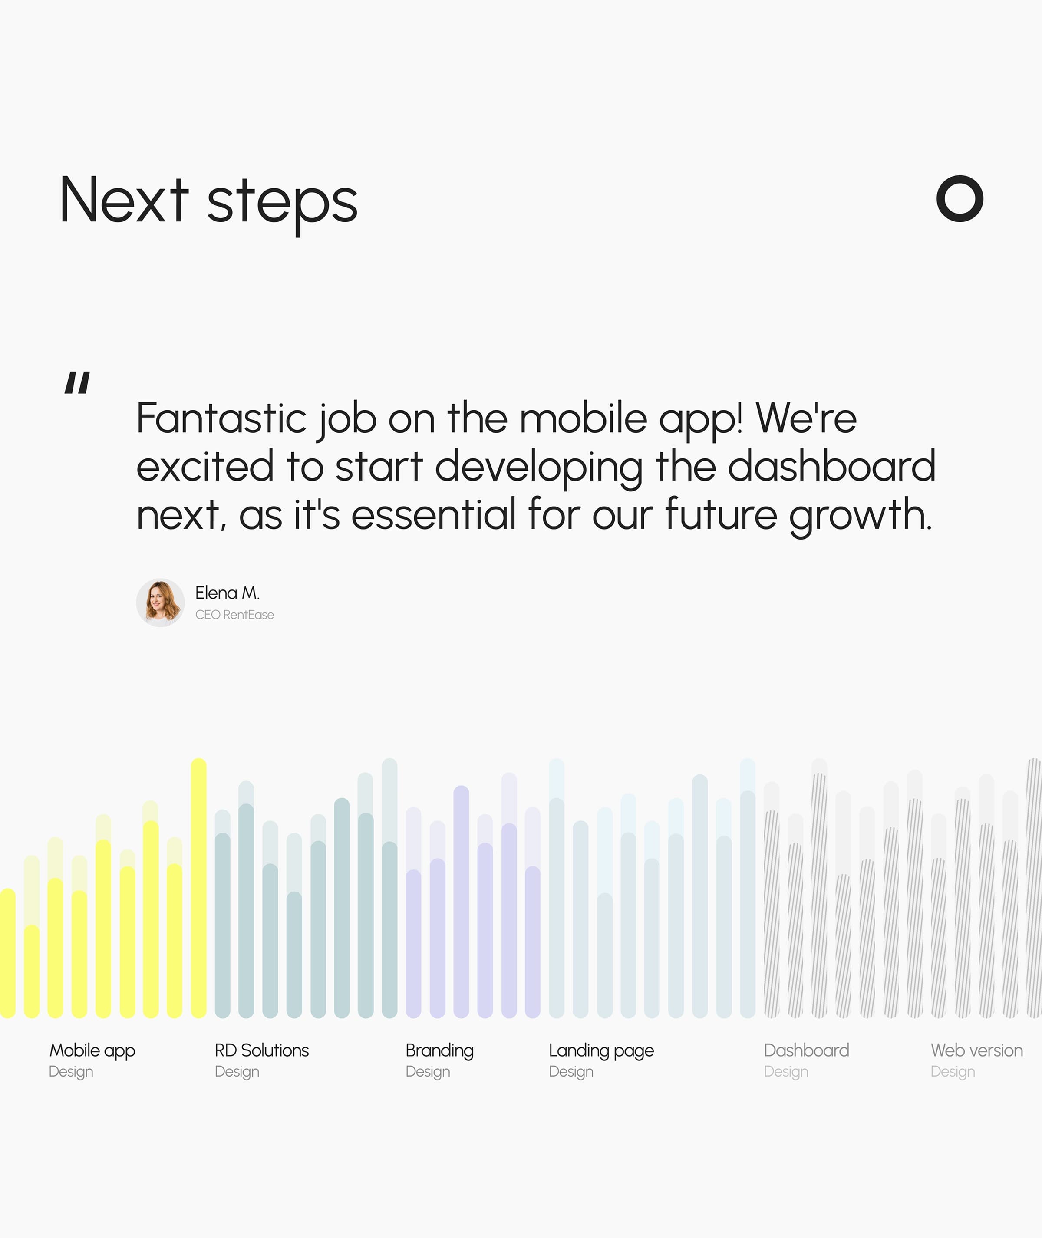Select the Dashboard project label
The height and width of the screenshot is (1238, 1042).
pos(806,1050)
